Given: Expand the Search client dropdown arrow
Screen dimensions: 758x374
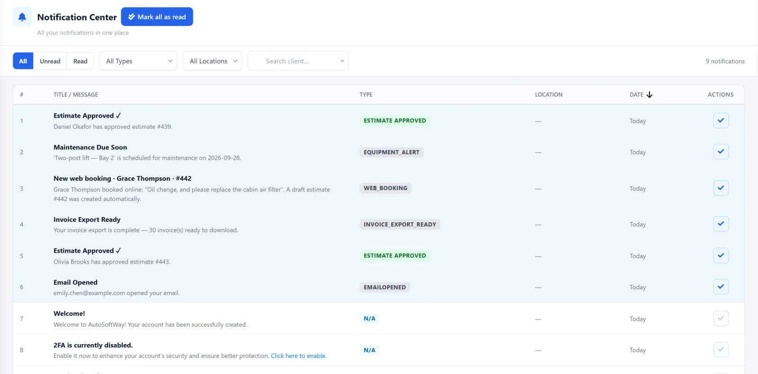Looking at the screenshot, I should click(x=342, y=61).
